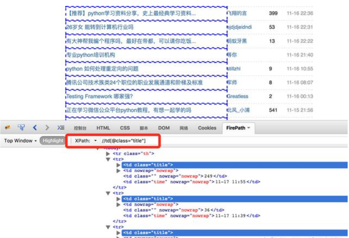Image resolution: width=349 pixels, height=238 pixels.
Task: Open the thread 专业python培训机构
Action: (x=91, y=55)
